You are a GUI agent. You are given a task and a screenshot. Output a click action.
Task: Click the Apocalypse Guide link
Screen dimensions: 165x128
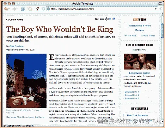tap(139, 73)
